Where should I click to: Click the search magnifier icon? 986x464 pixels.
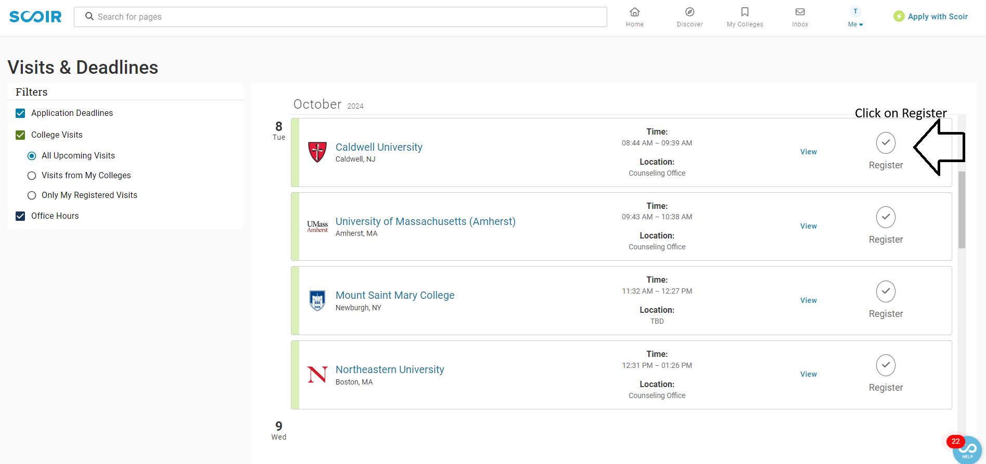pos(89,17)
